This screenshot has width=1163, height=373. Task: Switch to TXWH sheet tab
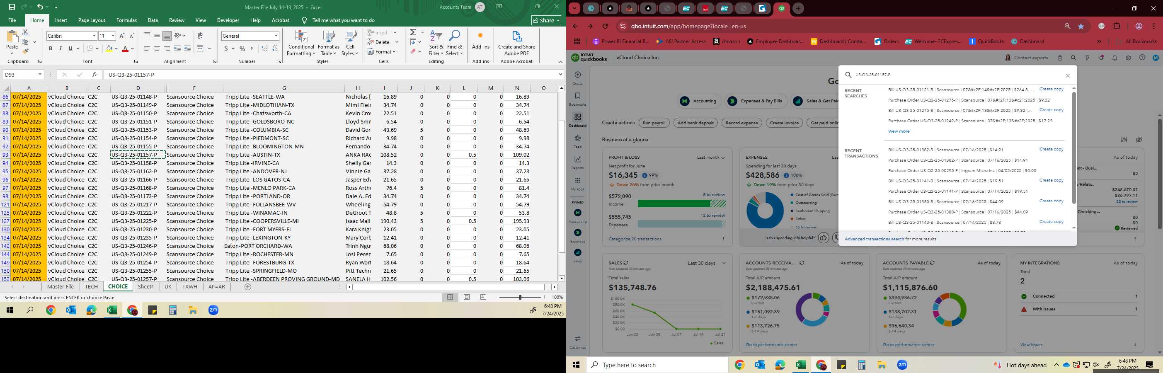[x=190, y=287]
